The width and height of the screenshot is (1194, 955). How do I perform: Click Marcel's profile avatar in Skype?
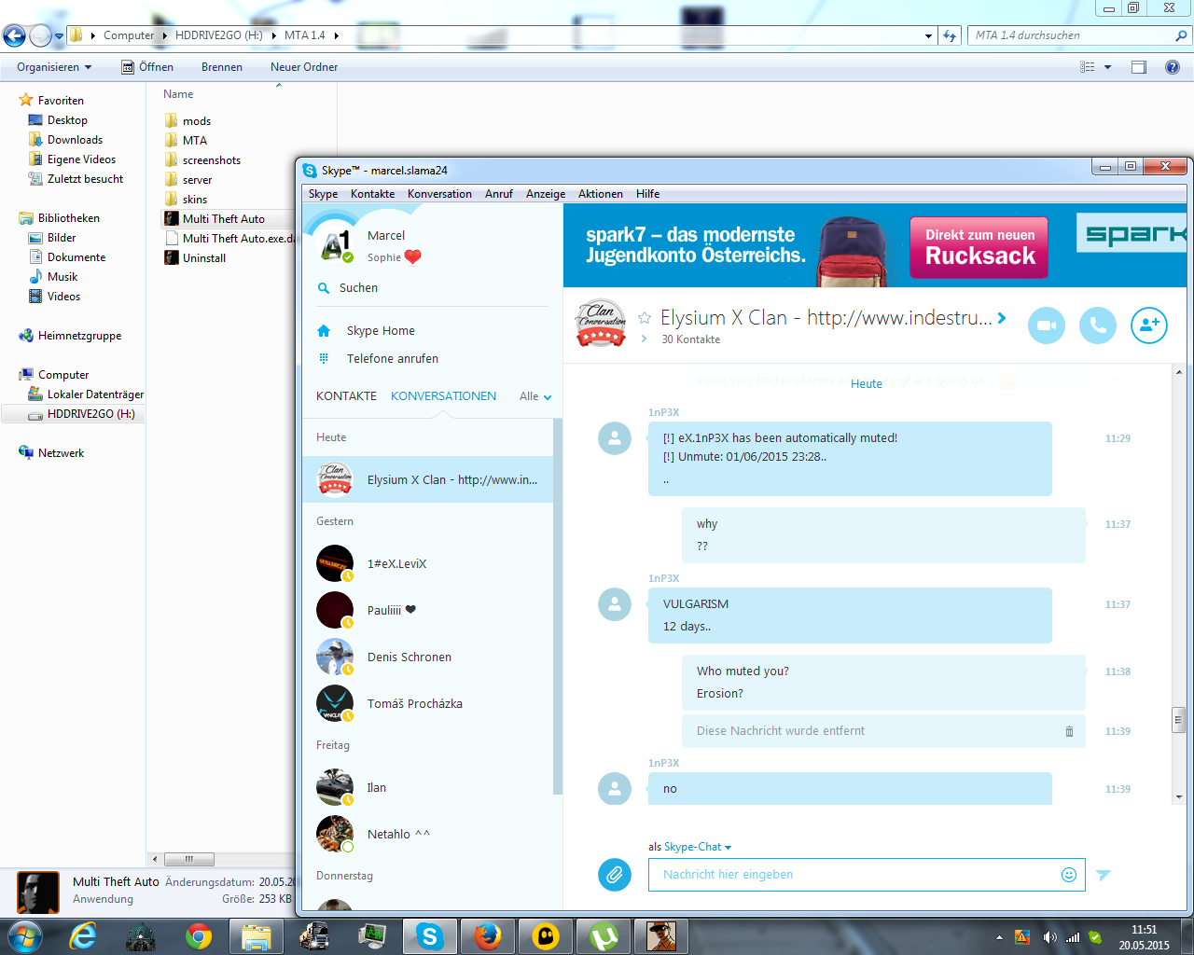(334, 244)
